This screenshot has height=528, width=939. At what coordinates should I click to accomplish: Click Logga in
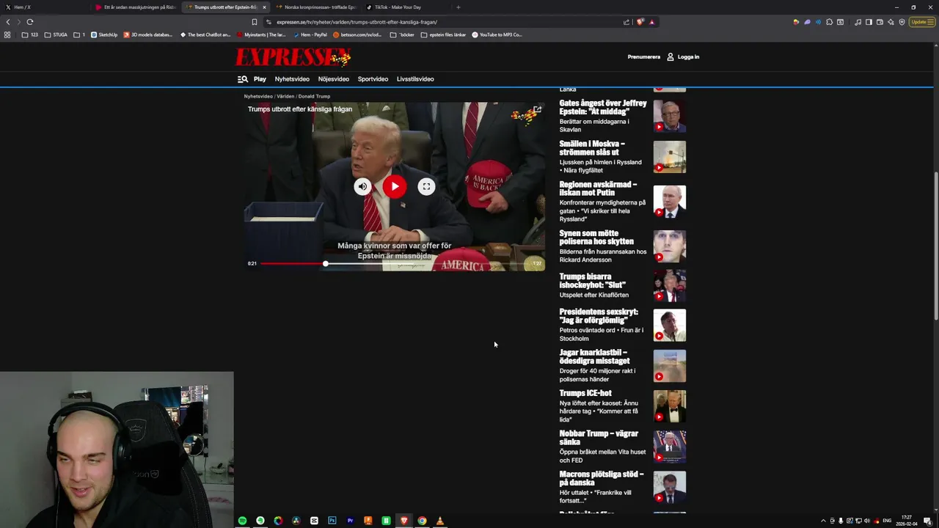683,56
